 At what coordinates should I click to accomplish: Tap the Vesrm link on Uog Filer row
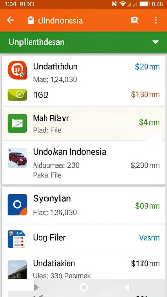point(149,238)
